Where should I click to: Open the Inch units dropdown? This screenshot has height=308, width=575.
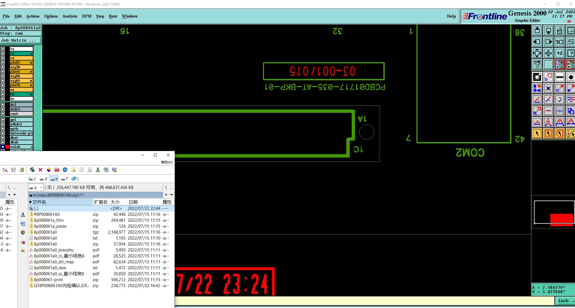[x=565, y=301]
